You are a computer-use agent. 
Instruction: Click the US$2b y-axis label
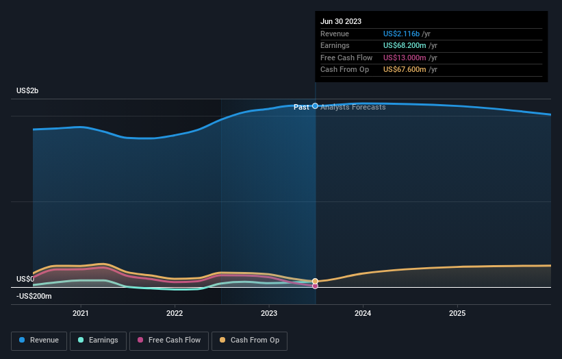pos(27,90)
